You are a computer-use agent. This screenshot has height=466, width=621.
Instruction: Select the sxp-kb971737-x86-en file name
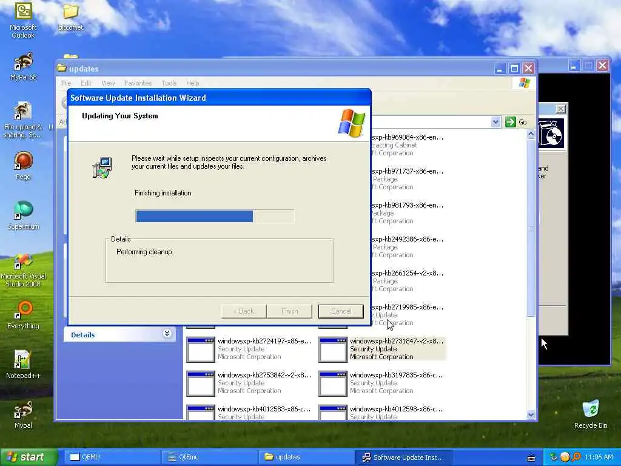pyautogui.click(x=408, y=171)
